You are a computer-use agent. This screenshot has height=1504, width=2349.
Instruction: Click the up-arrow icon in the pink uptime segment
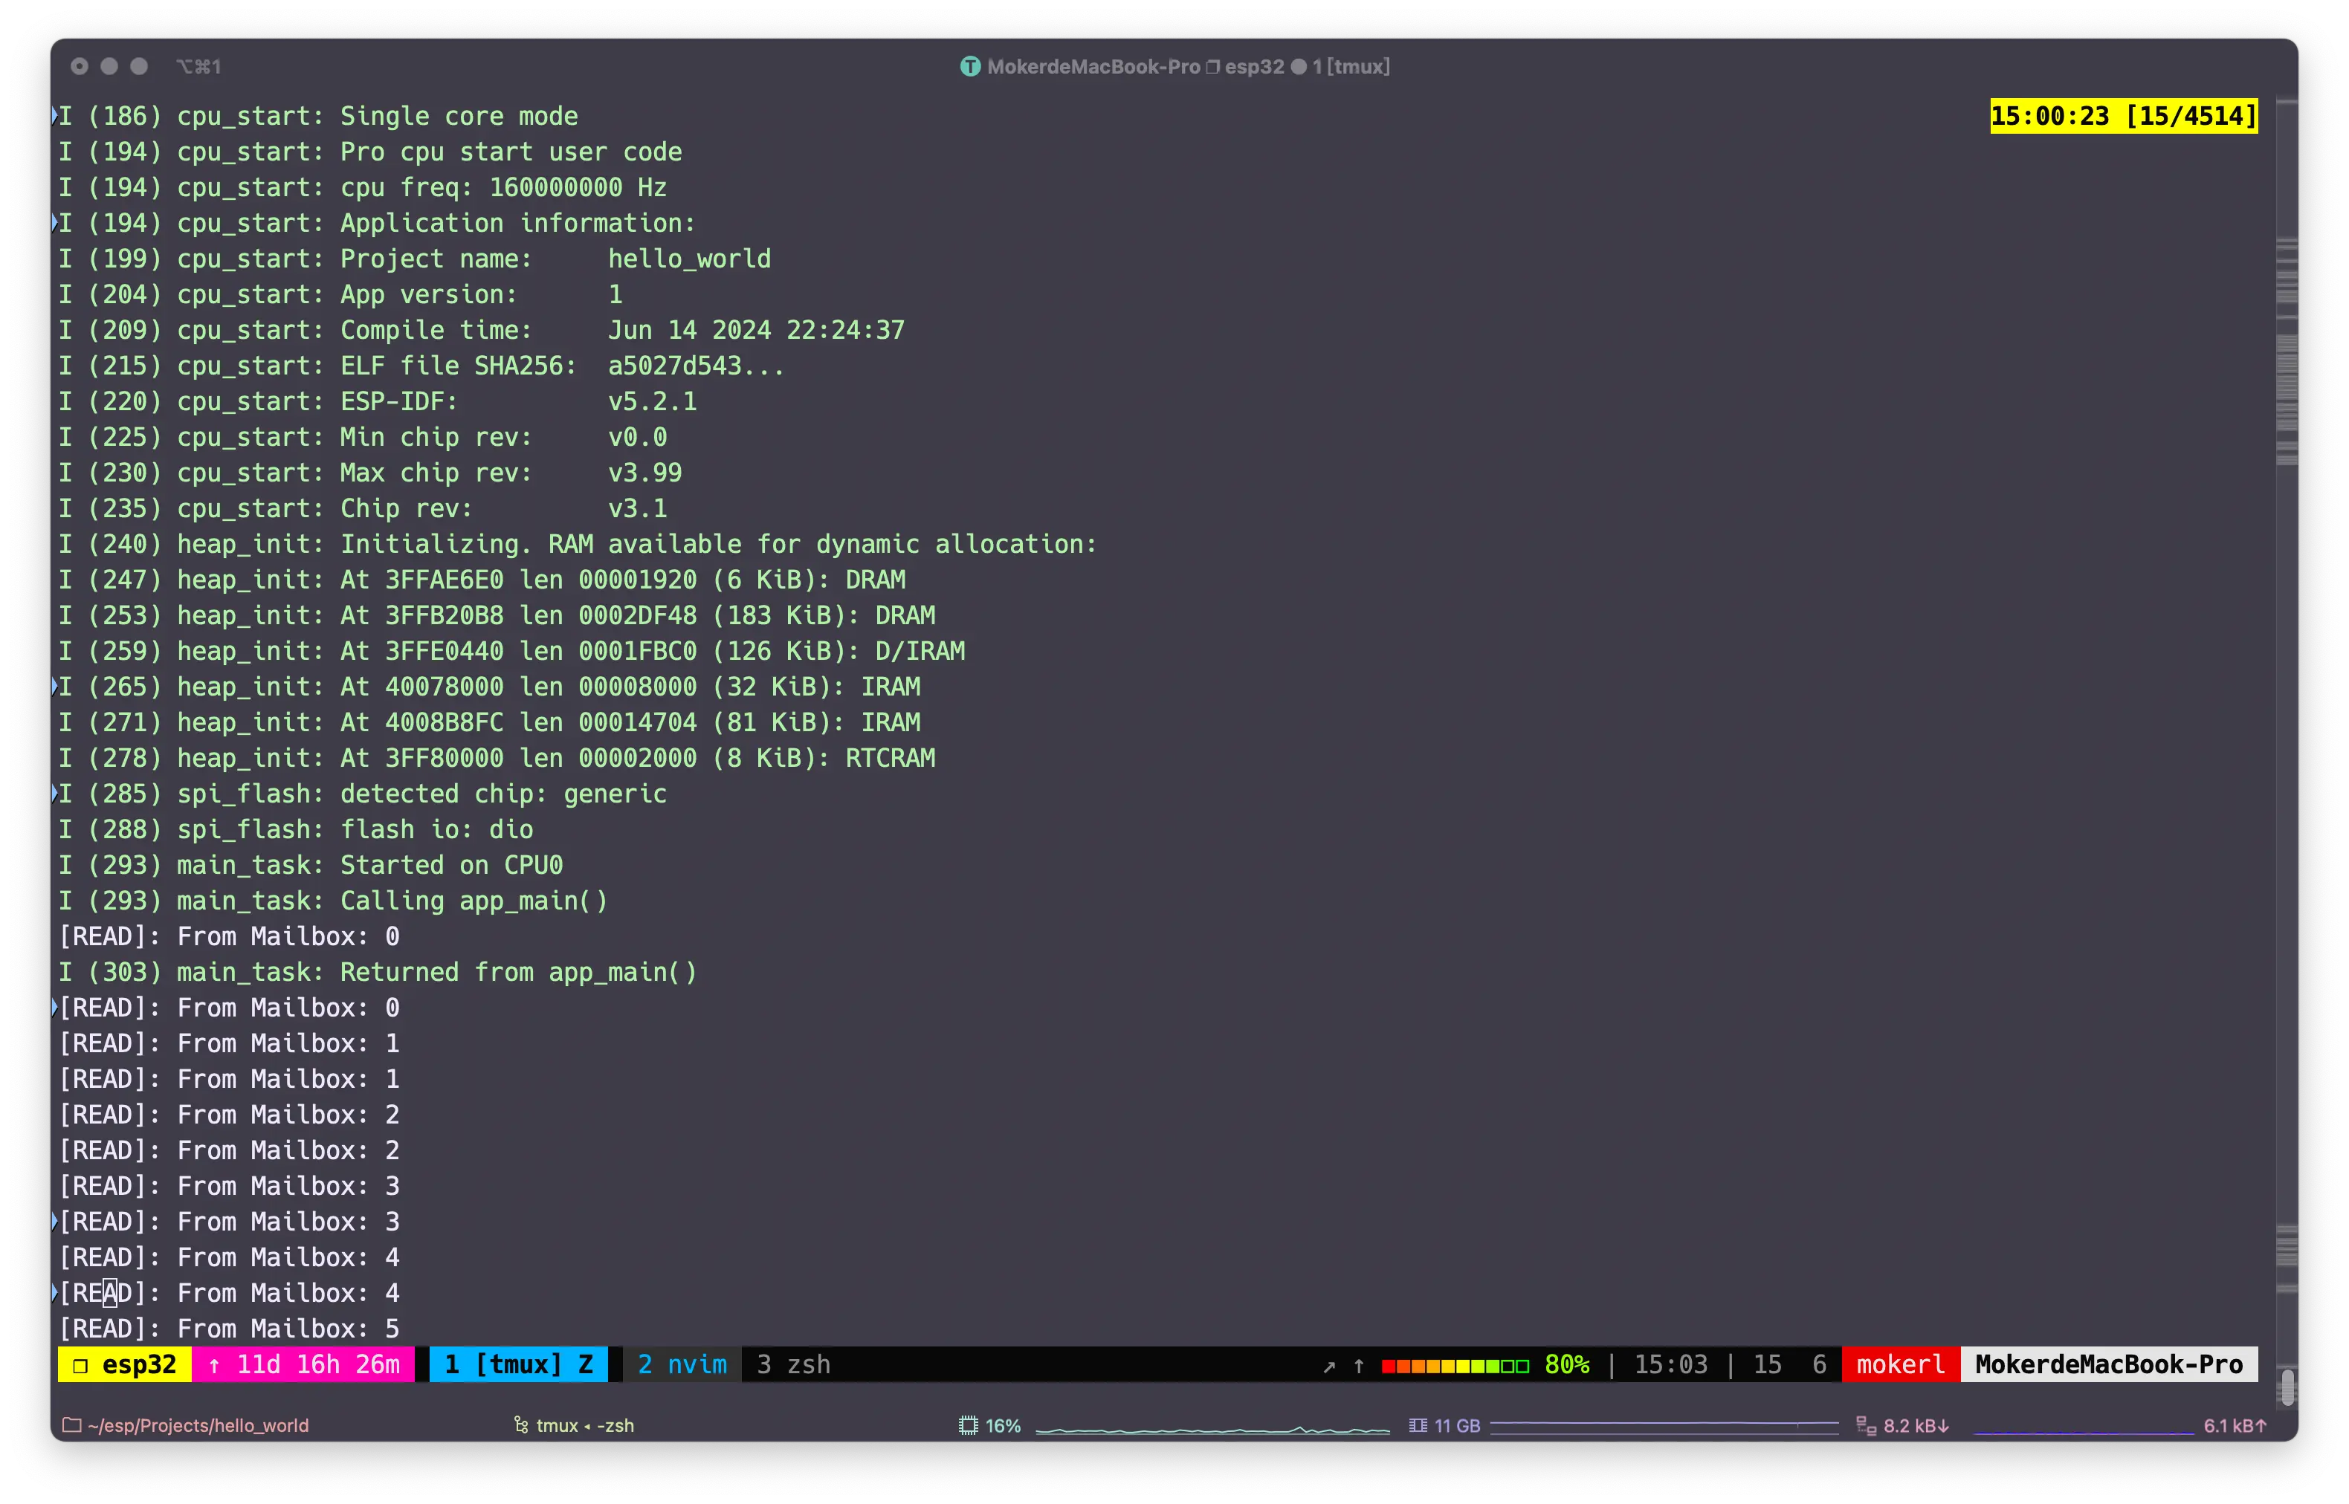click(x=214, y=1365)
